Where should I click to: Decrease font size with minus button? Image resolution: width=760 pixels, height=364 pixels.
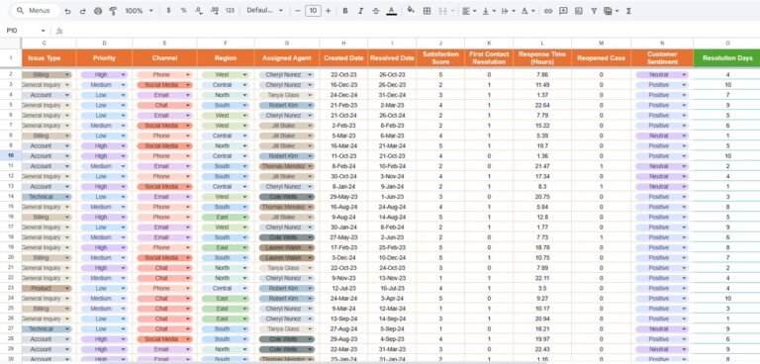(x=298, y=11)
